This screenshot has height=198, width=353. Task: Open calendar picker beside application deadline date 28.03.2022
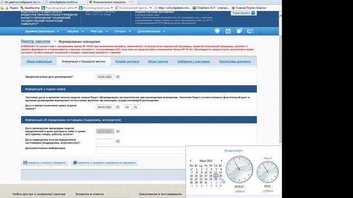117,107
